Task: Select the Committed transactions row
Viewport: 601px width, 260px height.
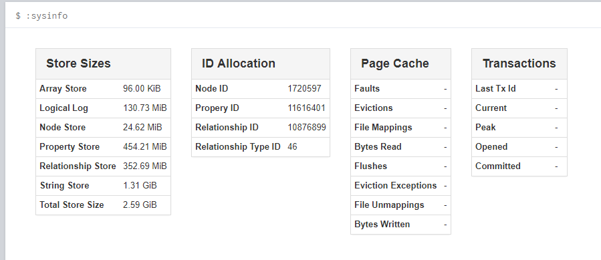Action: [519, 166]
